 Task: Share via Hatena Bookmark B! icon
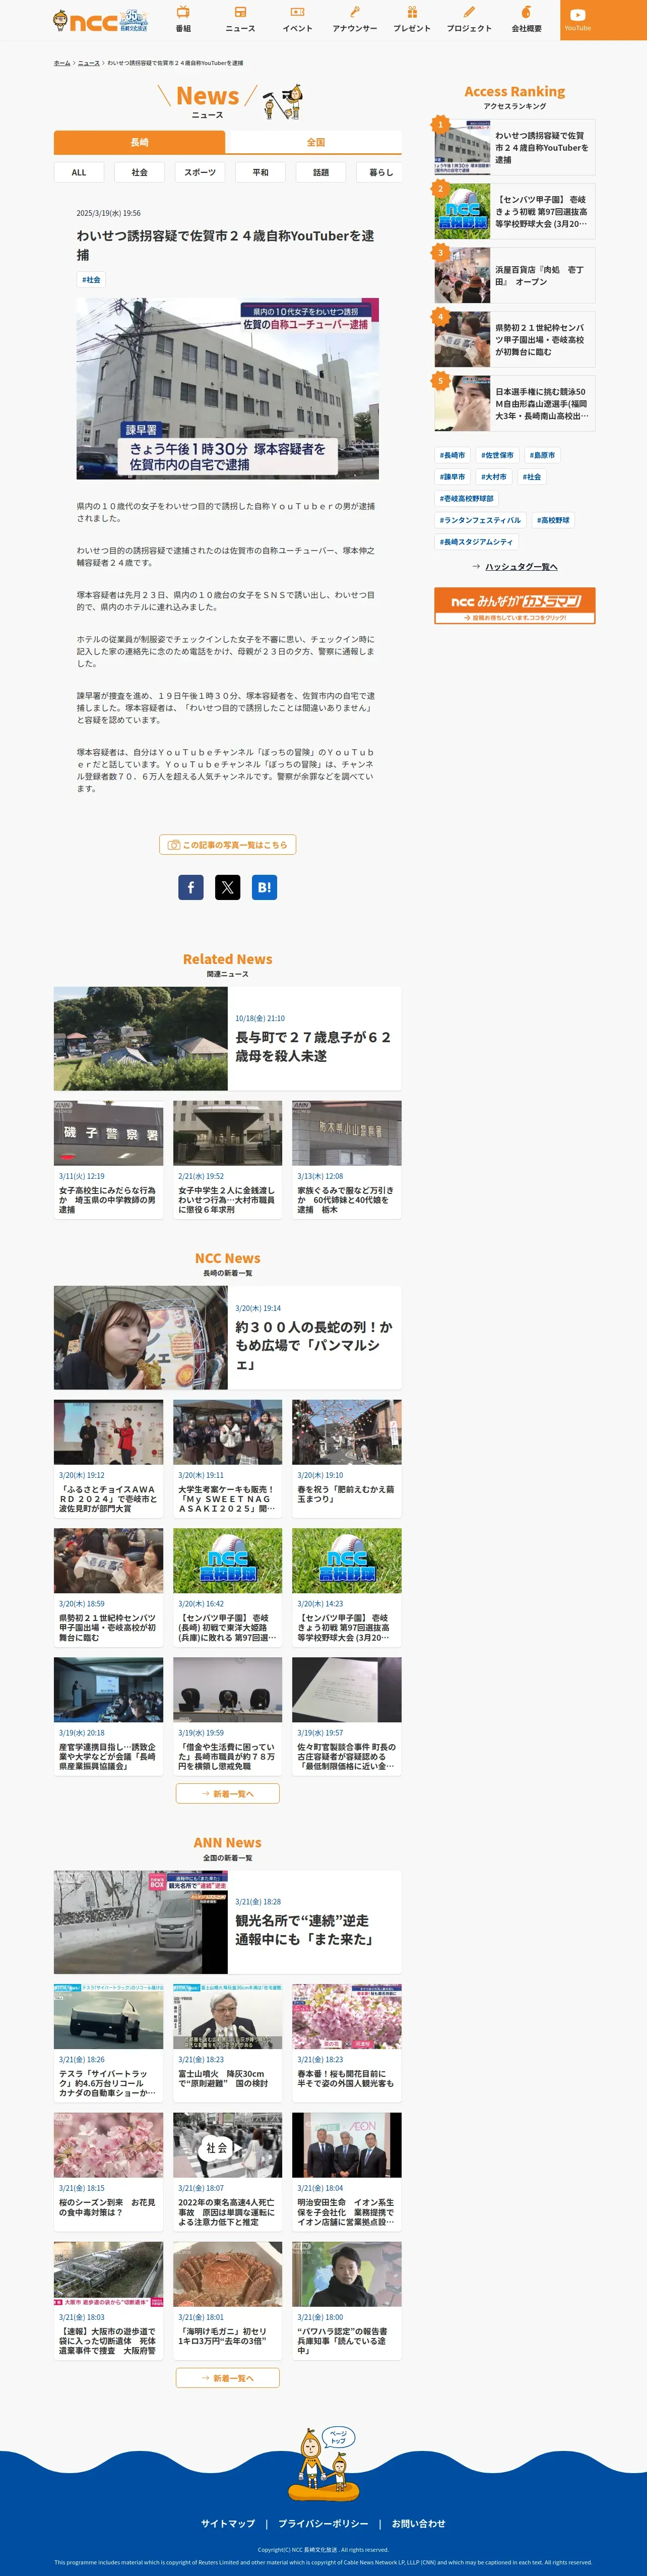[x=264, y=886]
